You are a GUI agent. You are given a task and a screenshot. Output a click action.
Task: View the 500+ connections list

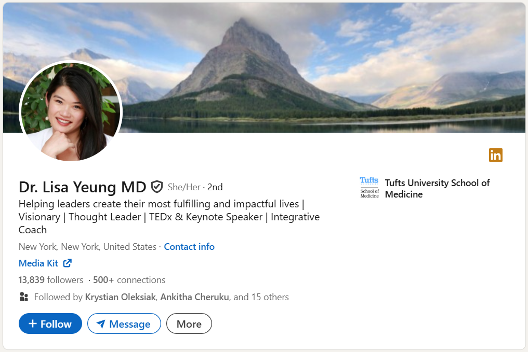[129, 280]
